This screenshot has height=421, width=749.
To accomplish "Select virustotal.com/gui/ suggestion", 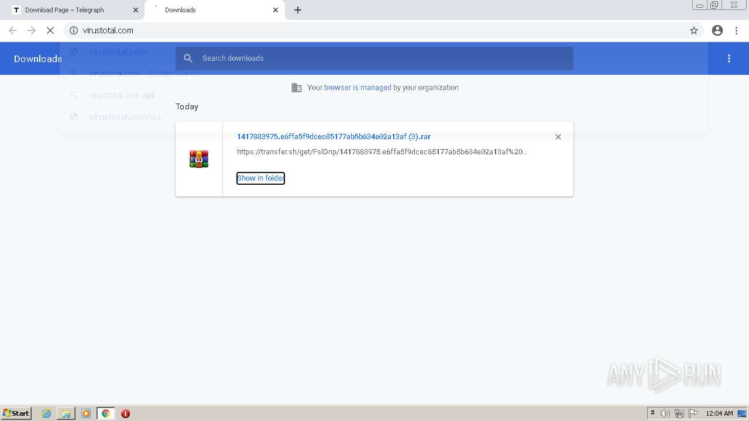I will click(383, 116).
